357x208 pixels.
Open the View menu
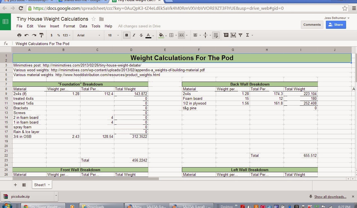pyautogui.click(x=42, y=26)
